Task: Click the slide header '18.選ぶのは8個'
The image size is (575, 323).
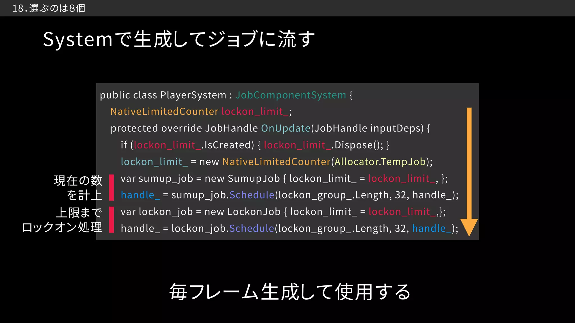Action: point(49,8)
